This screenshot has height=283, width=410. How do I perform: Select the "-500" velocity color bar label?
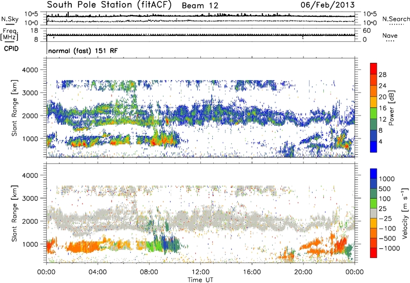click(387, 239)
